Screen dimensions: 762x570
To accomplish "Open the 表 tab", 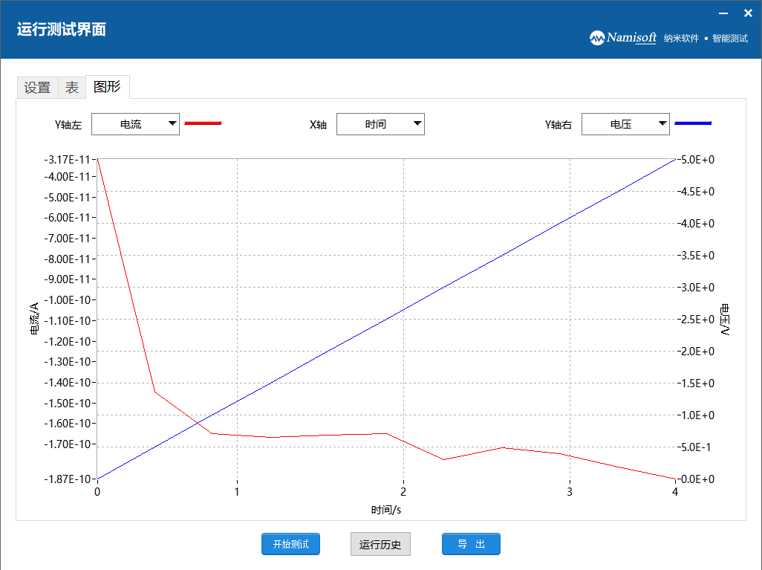I will pyautogui.click(x=71, y=88).
